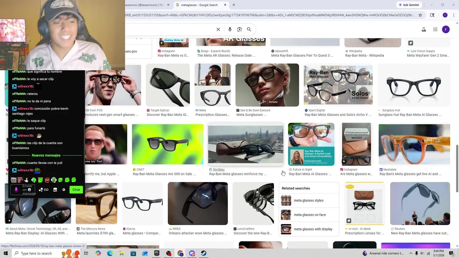
Task: Click the date and time in system tray
Action: pos(438,253)
